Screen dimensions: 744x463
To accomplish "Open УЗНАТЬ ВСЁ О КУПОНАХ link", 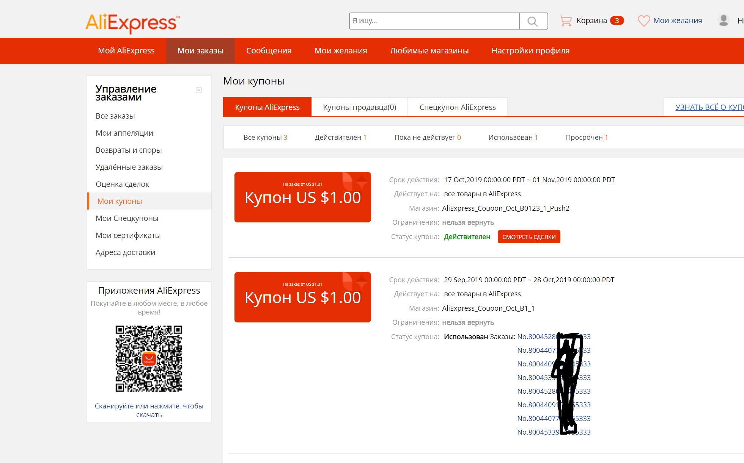I will [709, 107].
